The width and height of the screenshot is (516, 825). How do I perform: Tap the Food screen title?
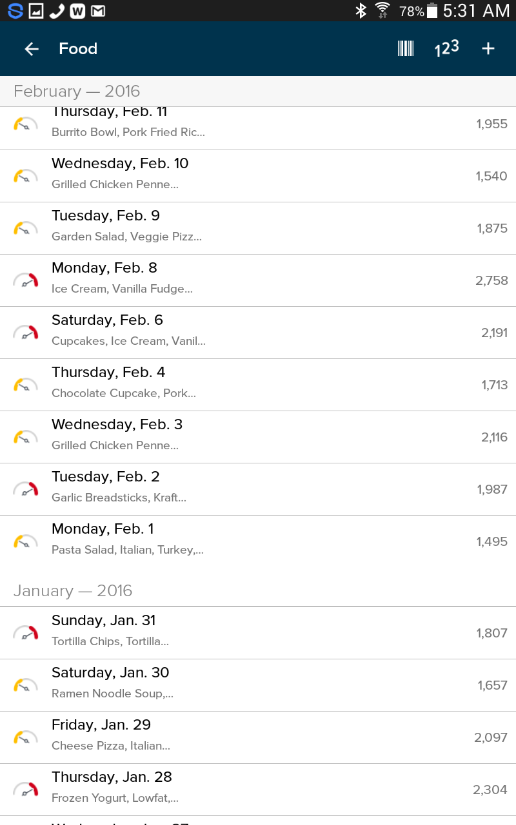click(x=78, y=49)
